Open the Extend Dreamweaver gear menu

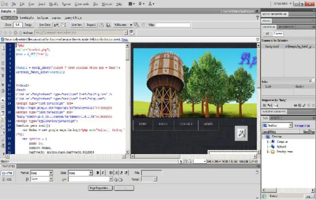141,4
